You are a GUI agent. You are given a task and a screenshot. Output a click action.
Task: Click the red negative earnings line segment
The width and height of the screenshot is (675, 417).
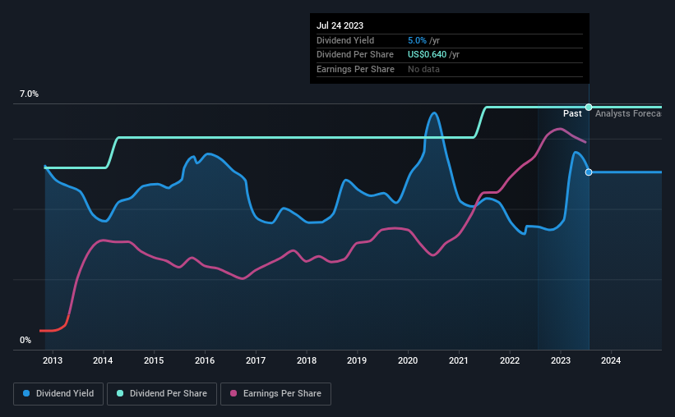click(x=54, y=329)
